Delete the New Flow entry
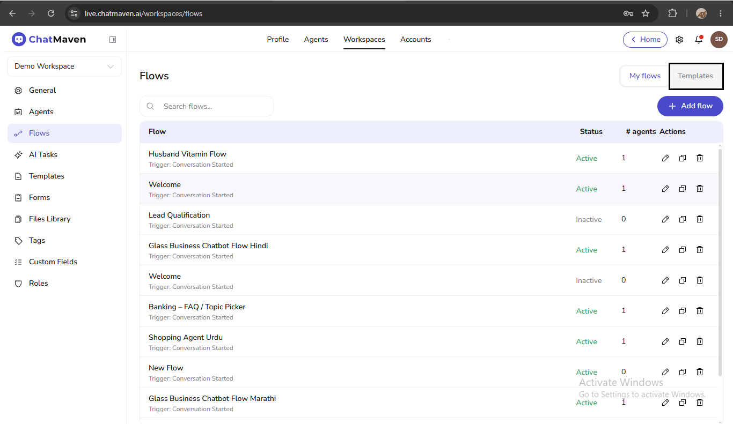 tap(700, 372)
